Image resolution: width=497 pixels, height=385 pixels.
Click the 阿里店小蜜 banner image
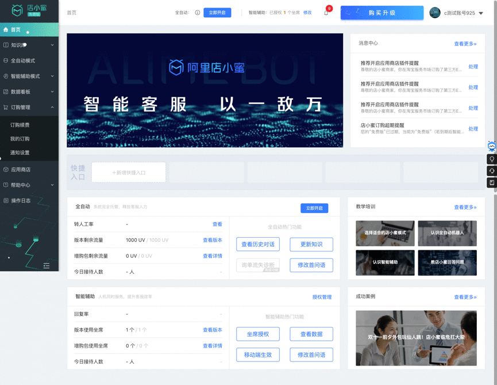point(205,90)
